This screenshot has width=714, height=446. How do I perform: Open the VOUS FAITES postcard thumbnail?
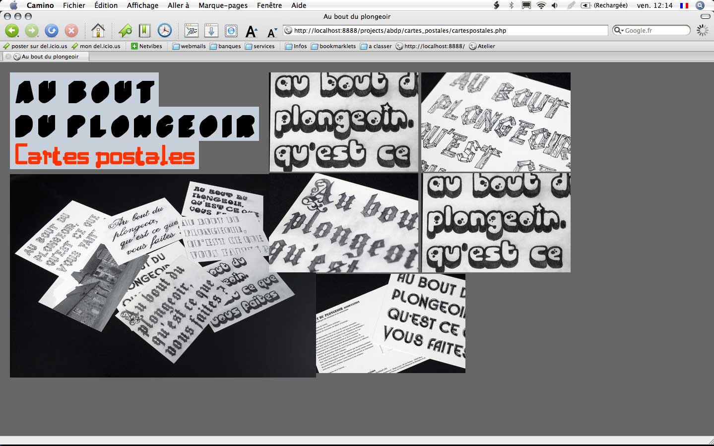pos(390,323)
